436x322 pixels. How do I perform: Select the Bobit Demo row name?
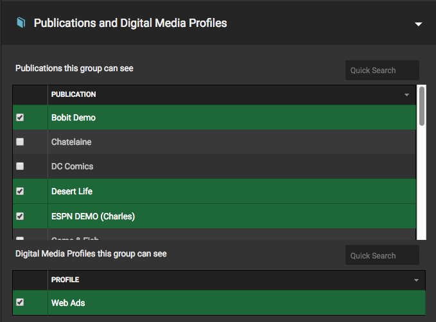[73, 118]
